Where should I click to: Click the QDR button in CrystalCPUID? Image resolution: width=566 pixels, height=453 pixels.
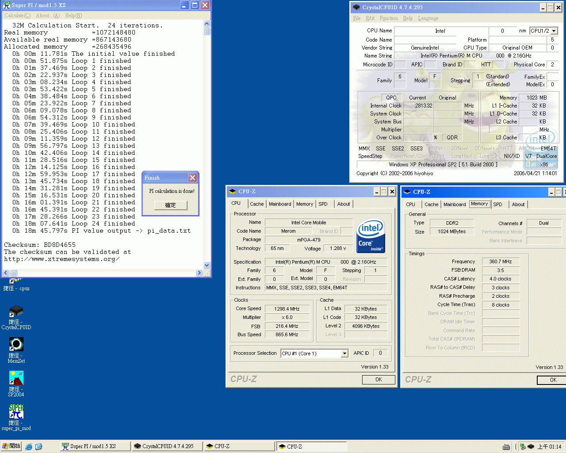coord(452,138)
